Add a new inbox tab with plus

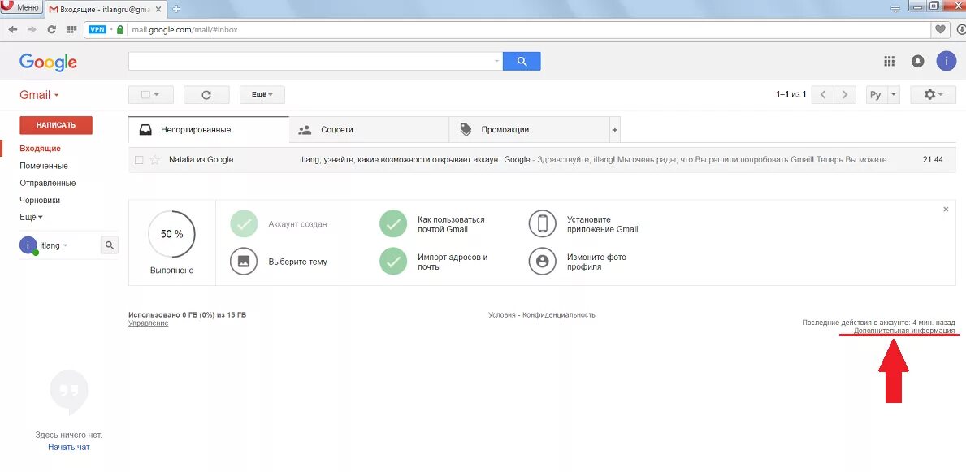tap(615, 130)
